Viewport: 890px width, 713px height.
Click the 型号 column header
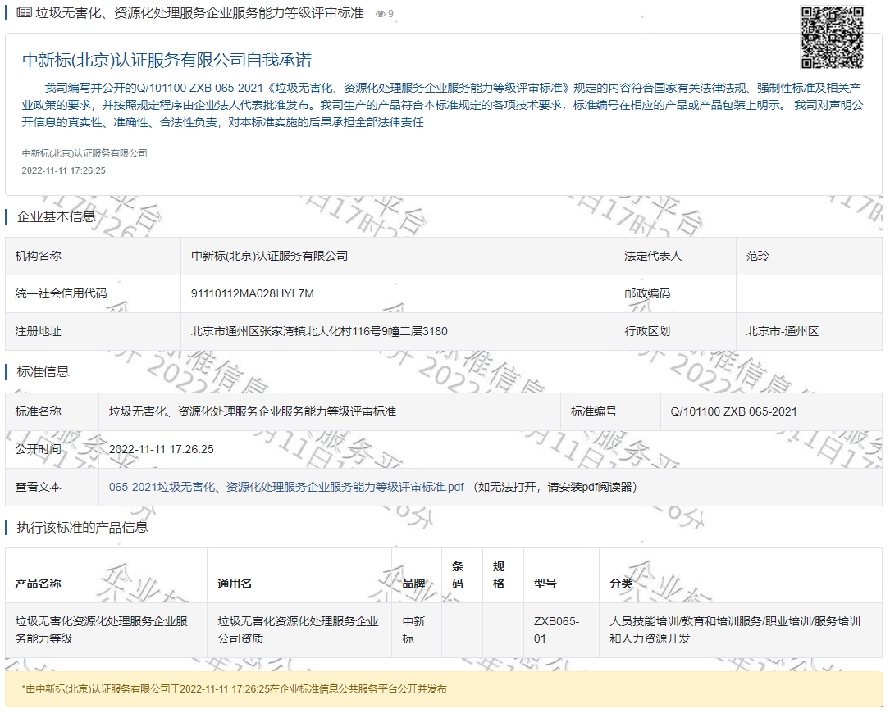point(545,584)
